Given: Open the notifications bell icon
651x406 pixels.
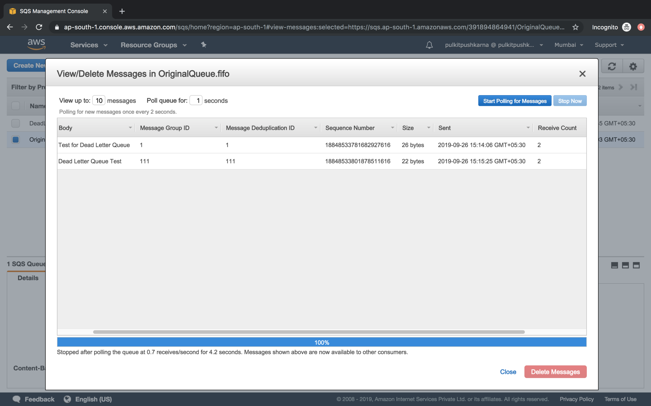Looking at the screenshot, I should coord(429,45).
